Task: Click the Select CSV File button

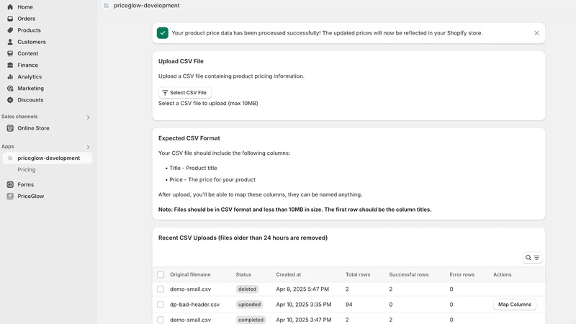Action: tap(185, 93)
